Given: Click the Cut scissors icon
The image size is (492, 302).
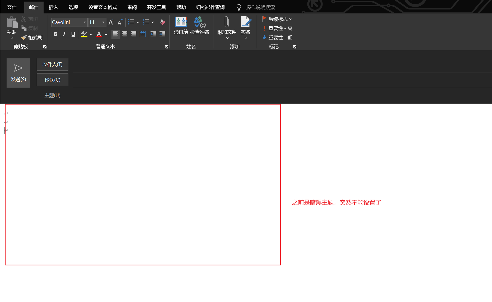Looking at the screenshot, I should click(x=24, y=19).
